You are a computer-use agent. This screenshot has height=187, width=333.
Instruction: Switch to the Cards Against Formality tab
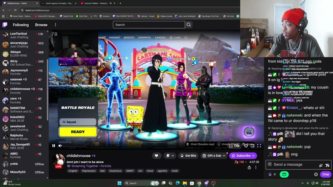tap(59, 3)
